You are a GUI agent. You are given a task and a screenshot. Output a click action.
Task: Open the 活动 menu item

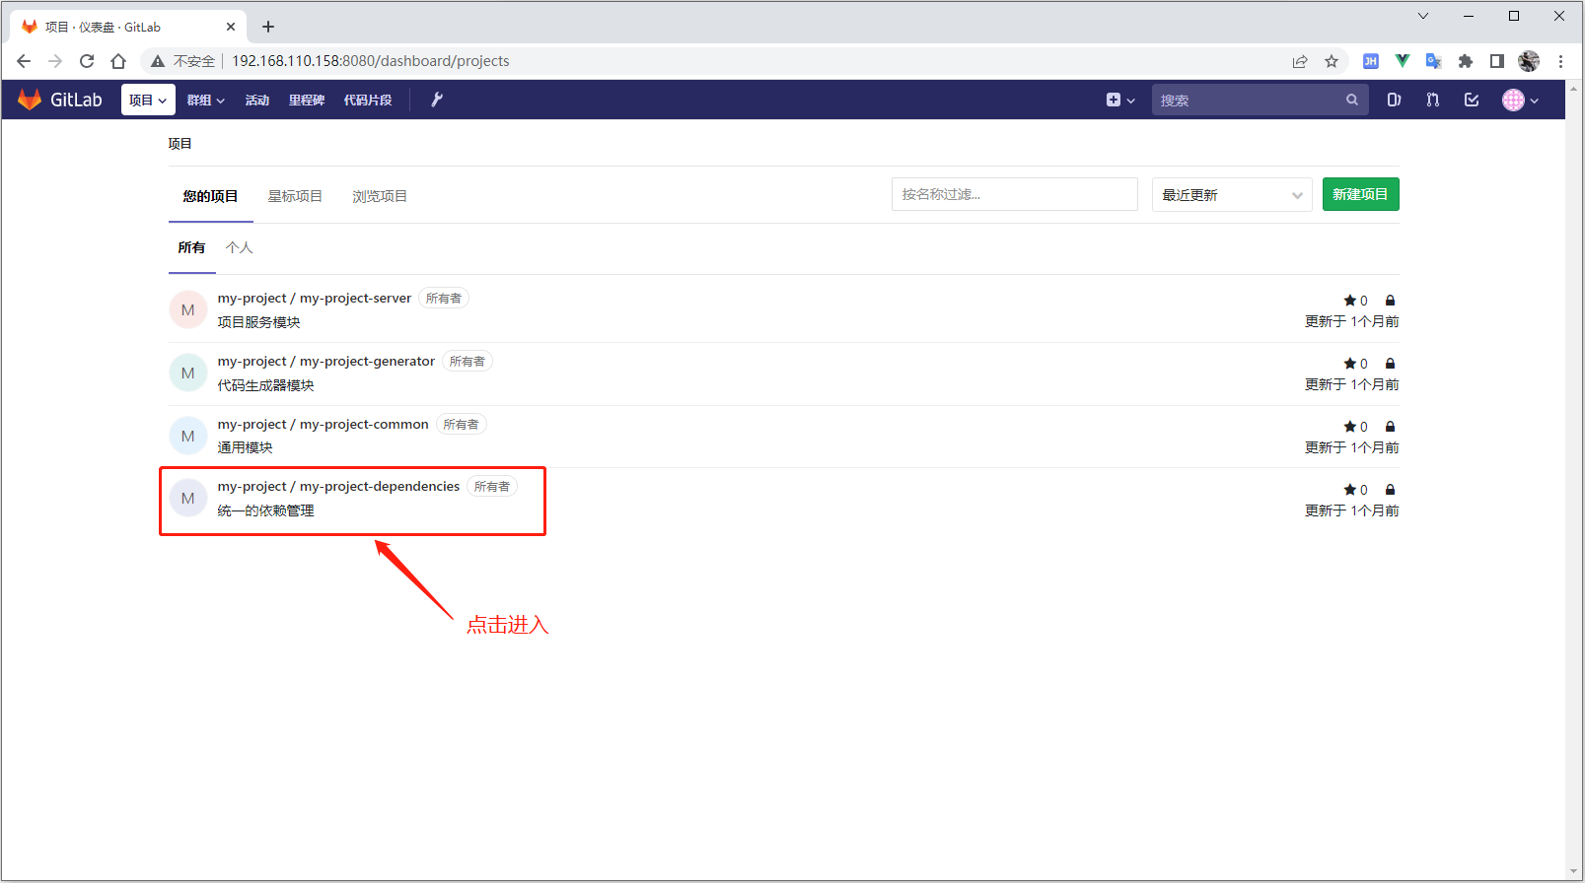click(x=257, y=100)
